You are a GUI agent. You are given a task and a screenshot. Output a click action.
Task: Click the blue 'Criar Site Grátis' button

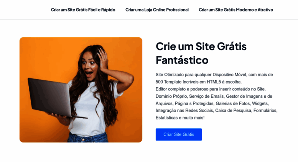[179, 134]
